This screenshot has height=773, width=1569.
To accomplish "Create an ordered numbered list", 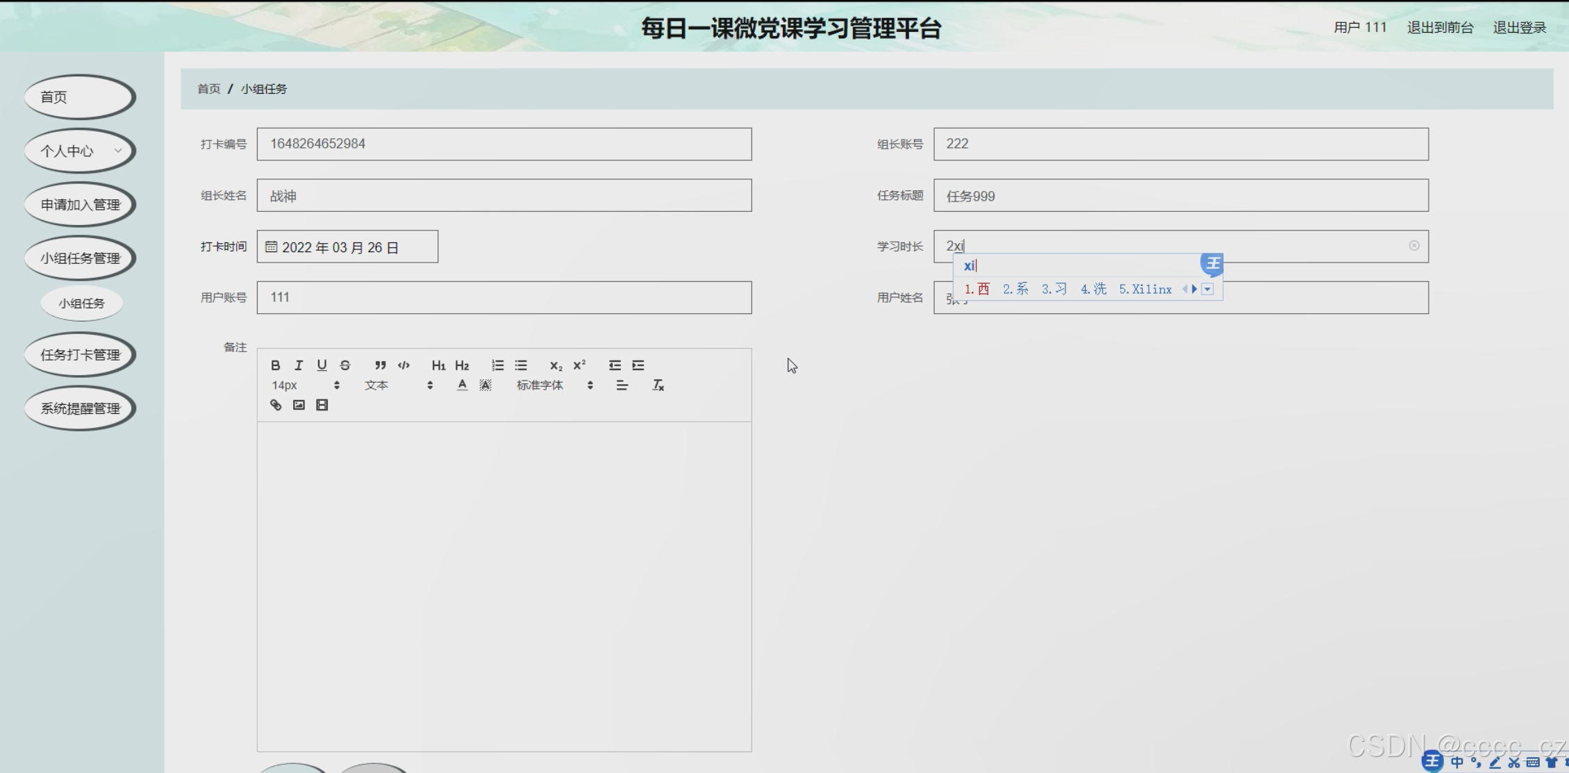I will 497,365.
